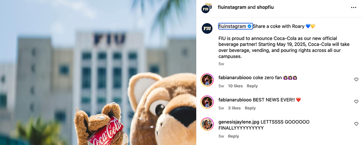
Task: Click the blue verified badge beside fiuinstagram
Action: (250, 26)
